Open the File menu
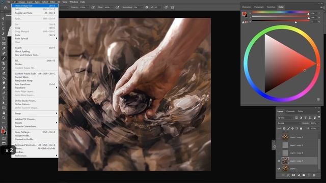The height and width of the screenshot is (183, 326). pos(8,2)
